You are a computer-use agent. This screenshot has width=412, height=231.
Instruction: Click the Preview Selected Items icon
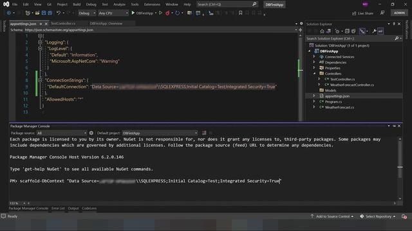pos(380,31)
